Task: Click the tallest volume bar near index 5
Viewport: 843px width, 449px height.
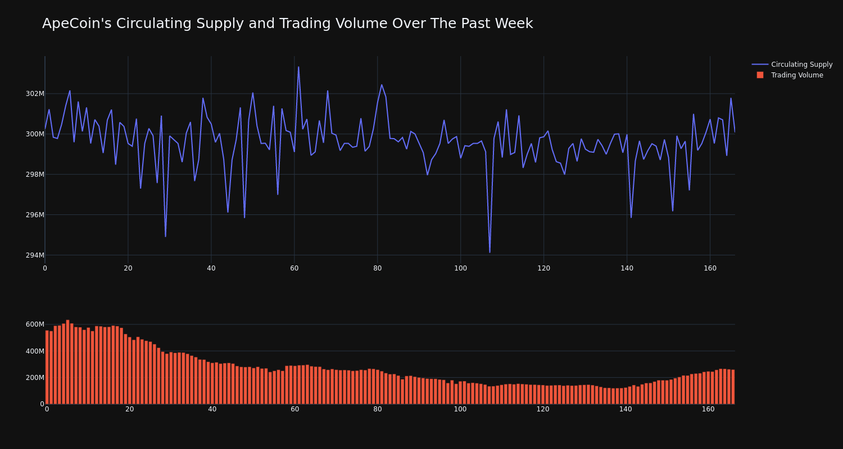Action: point(67,362)
